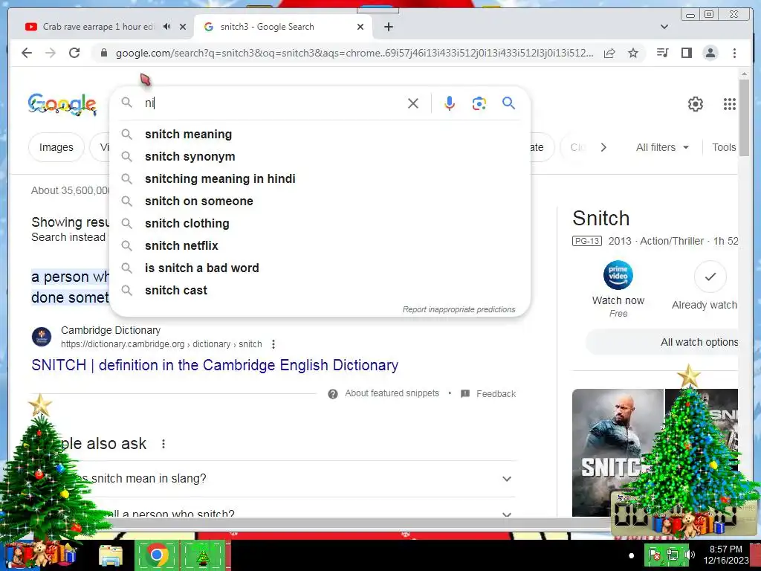The height and width of the screenshot is (571, 761).
Task: Share this page from address bar
Action: (609, 53)
